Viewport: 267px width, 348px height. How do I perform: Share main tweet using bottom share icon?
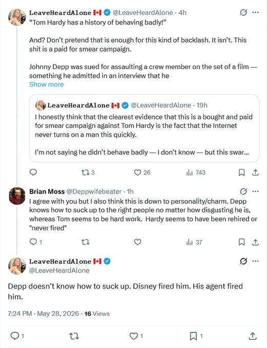pos(253,336)
